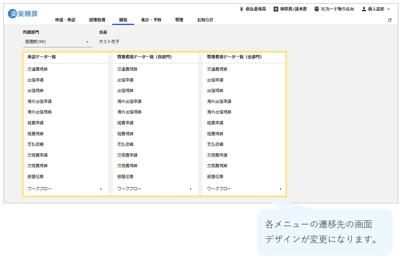
Task: Select 振替伝票 in 承認データ一覧
Action: pyautogui.click(x=36, y=177)
